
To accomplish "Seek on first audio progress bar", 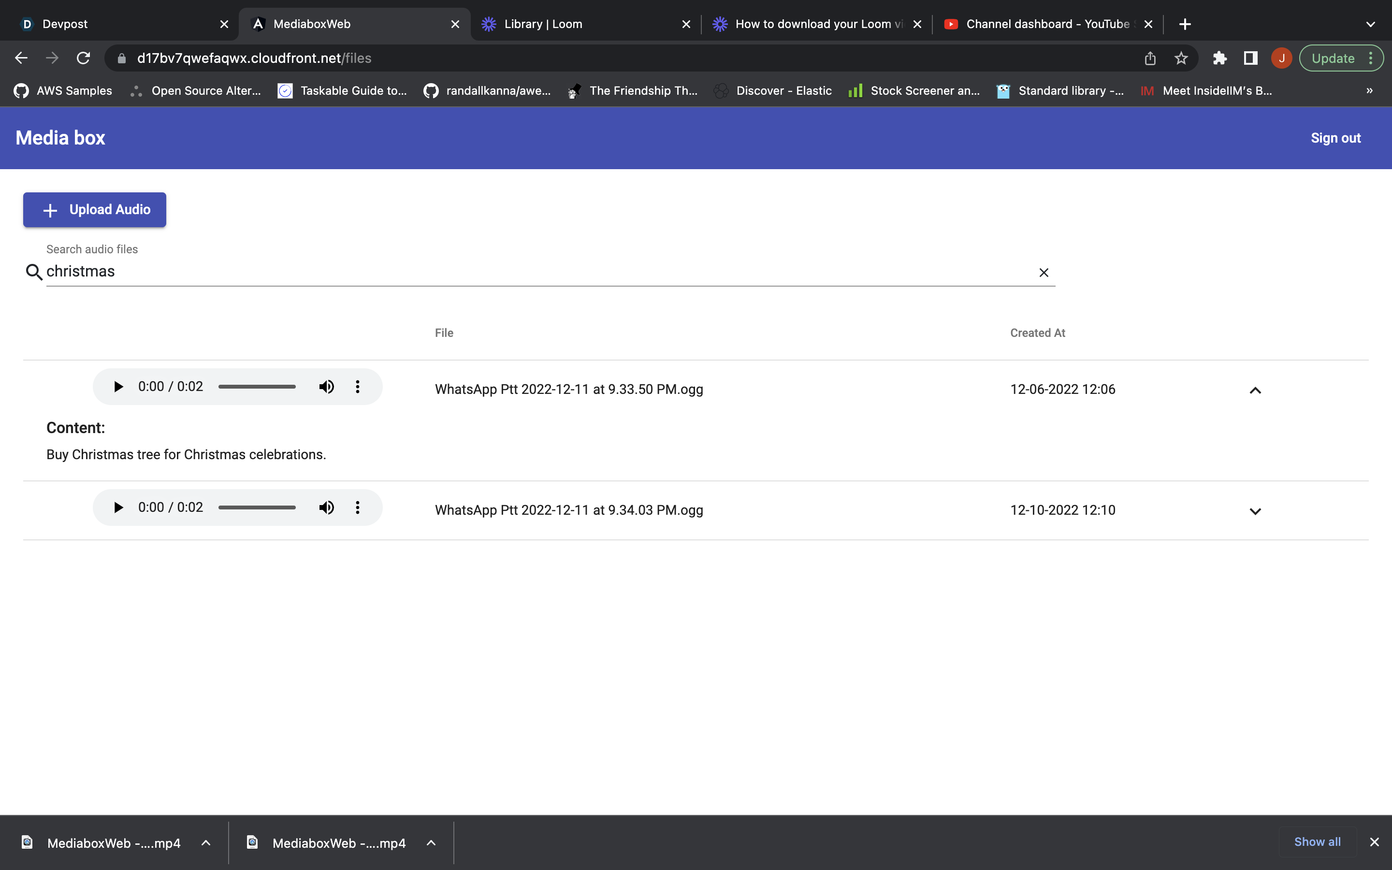I will pyautogui.click(x=257, y=387).
